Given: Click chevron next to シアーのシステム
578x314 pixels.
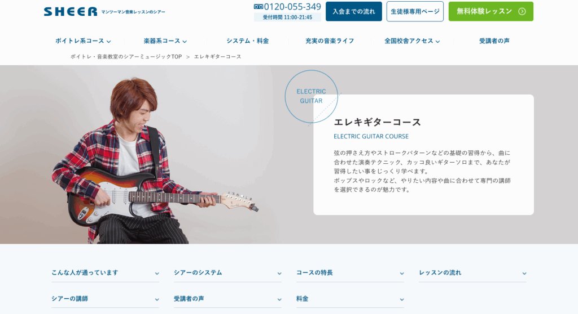Looking at the screenshot, I should pos(279,273).
